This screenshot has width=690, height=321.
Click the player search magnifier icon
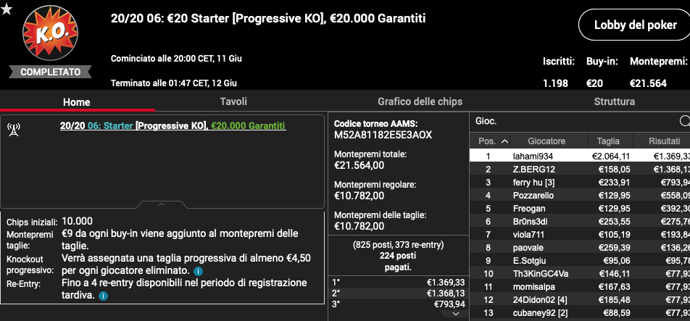click(x=685, y=121)
